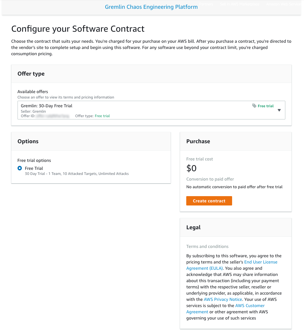Click the 30 Day Trial description text
The height and width of the screenshot is (330, 304).
(x=77, y=173)
